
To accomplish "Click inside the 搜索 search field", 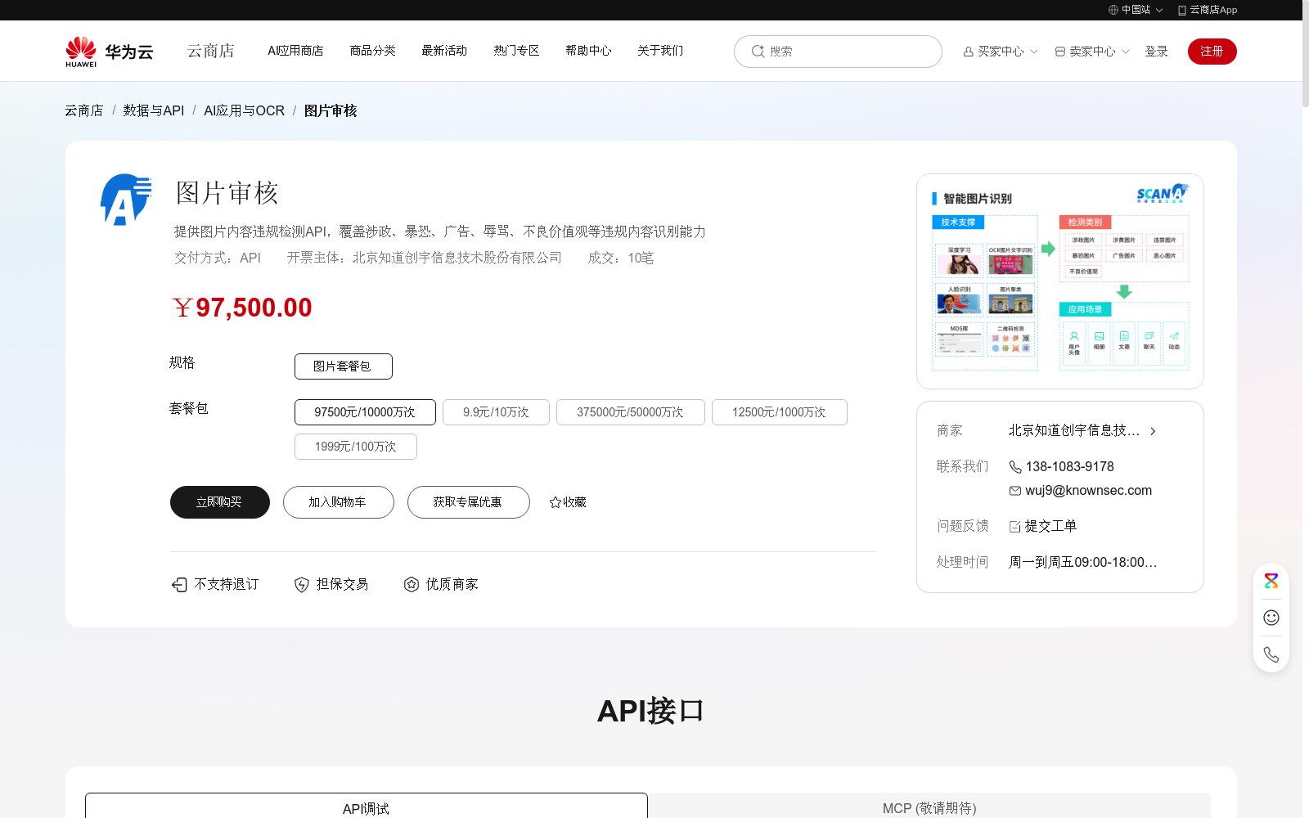I will [x=838, y=52].
